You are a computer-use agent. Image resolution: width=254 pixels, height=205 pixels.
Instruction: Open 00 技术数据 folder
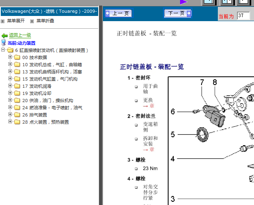[35, 57]
